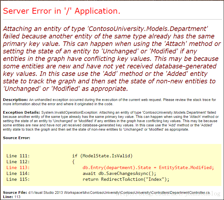Click the red 'db.Entry(department).State' code line

click(148, 167)
